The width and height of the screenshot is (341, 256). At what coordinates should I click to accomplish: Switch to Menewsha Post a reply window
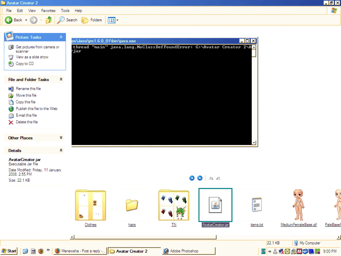tap(80, 251)
